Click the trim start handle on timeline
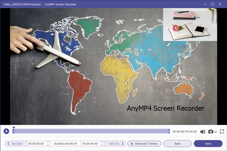Screen dimensions: 227x151 click(x=13, y=131)
